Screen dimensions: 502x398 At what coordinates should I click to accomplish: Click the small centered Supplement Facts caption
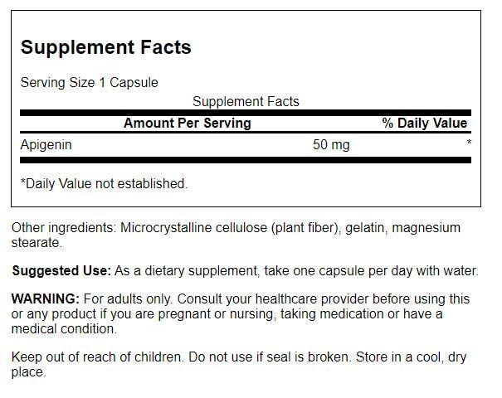(246, 101)
